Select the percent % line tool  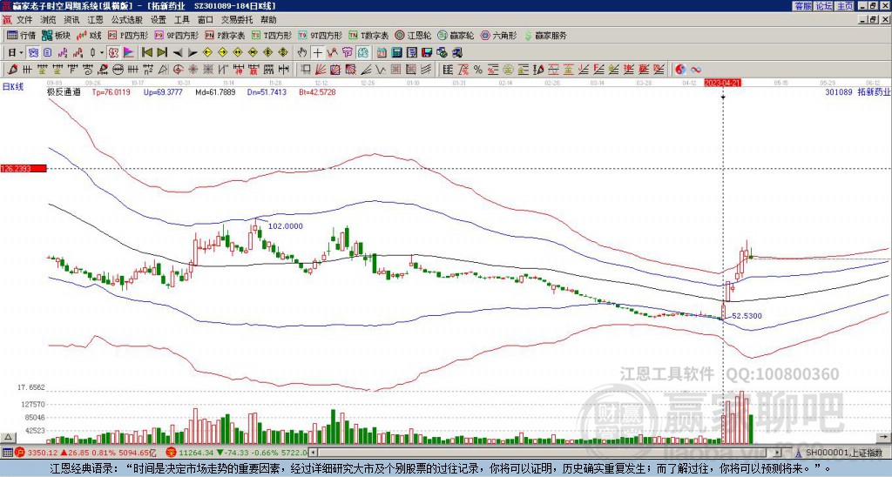[478, 70]
